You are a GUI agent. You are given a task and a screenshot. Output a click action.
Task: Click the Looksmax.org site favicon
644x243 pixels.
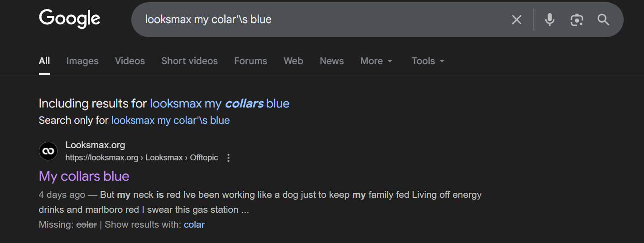point(48,151)
